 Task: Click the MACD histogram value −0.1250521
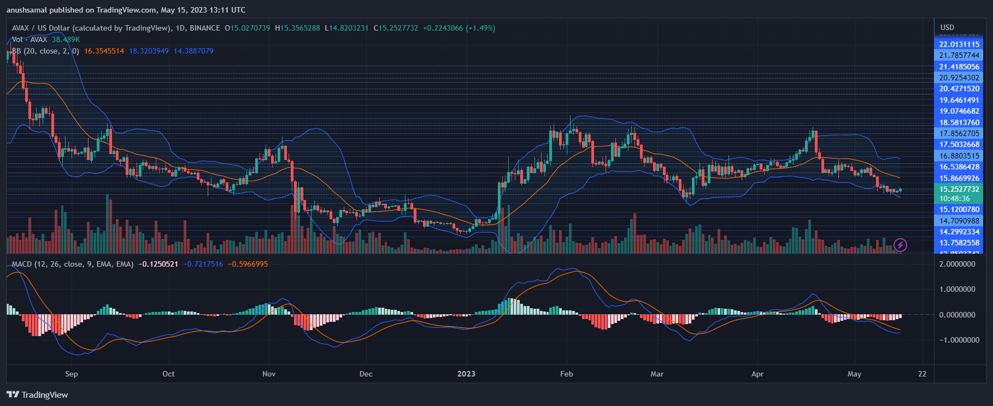(158, 264)
